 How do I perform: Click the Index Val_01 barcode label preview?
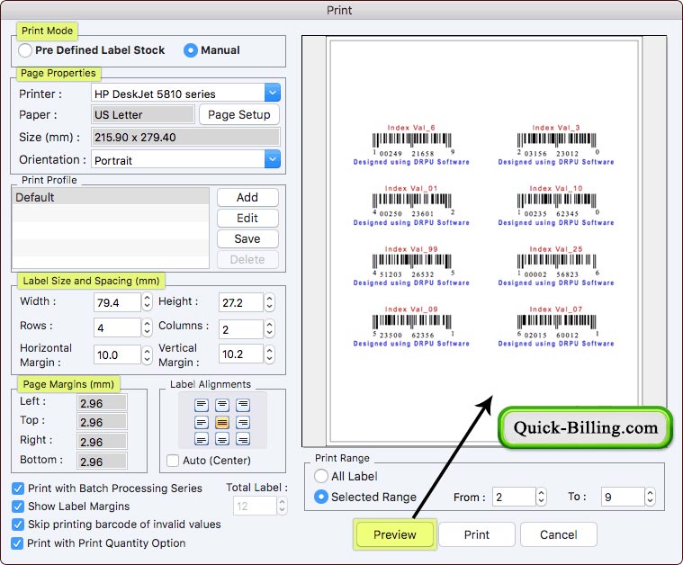[x=411, y=205]
